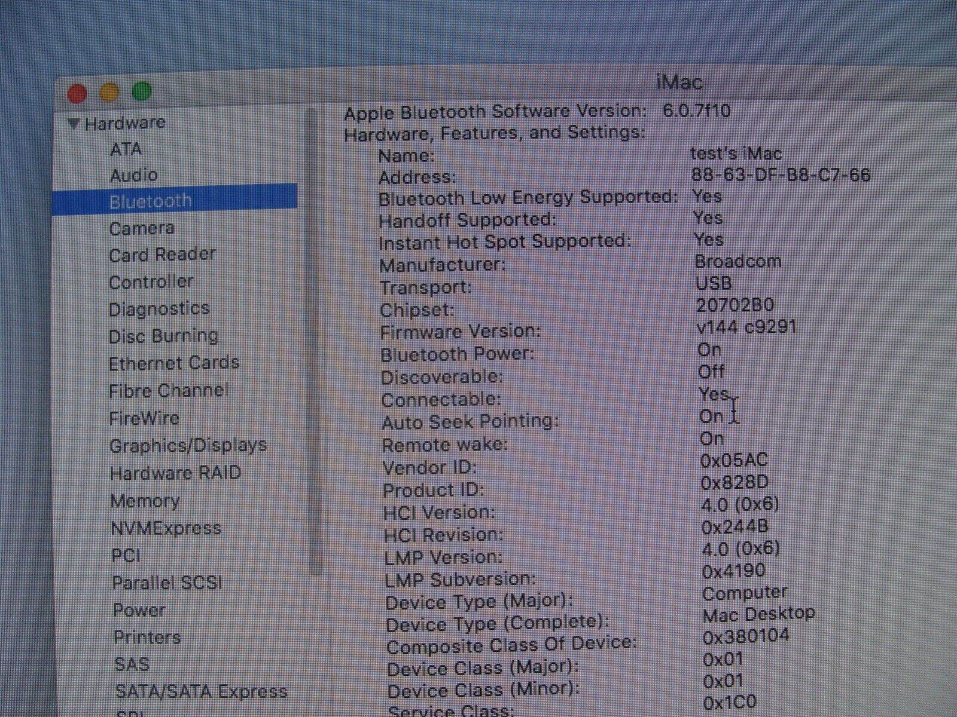Click the sidebar vertical scrollbar

[x=312, y=341]
